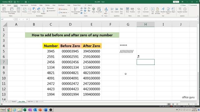200x112 pixels.
Task: Open Chrome from the taskbar
Action: (9, 110)
